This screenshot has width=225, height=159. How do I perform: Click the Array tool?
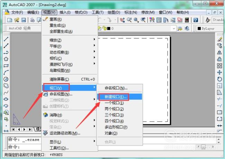click(x=219, y=65)
